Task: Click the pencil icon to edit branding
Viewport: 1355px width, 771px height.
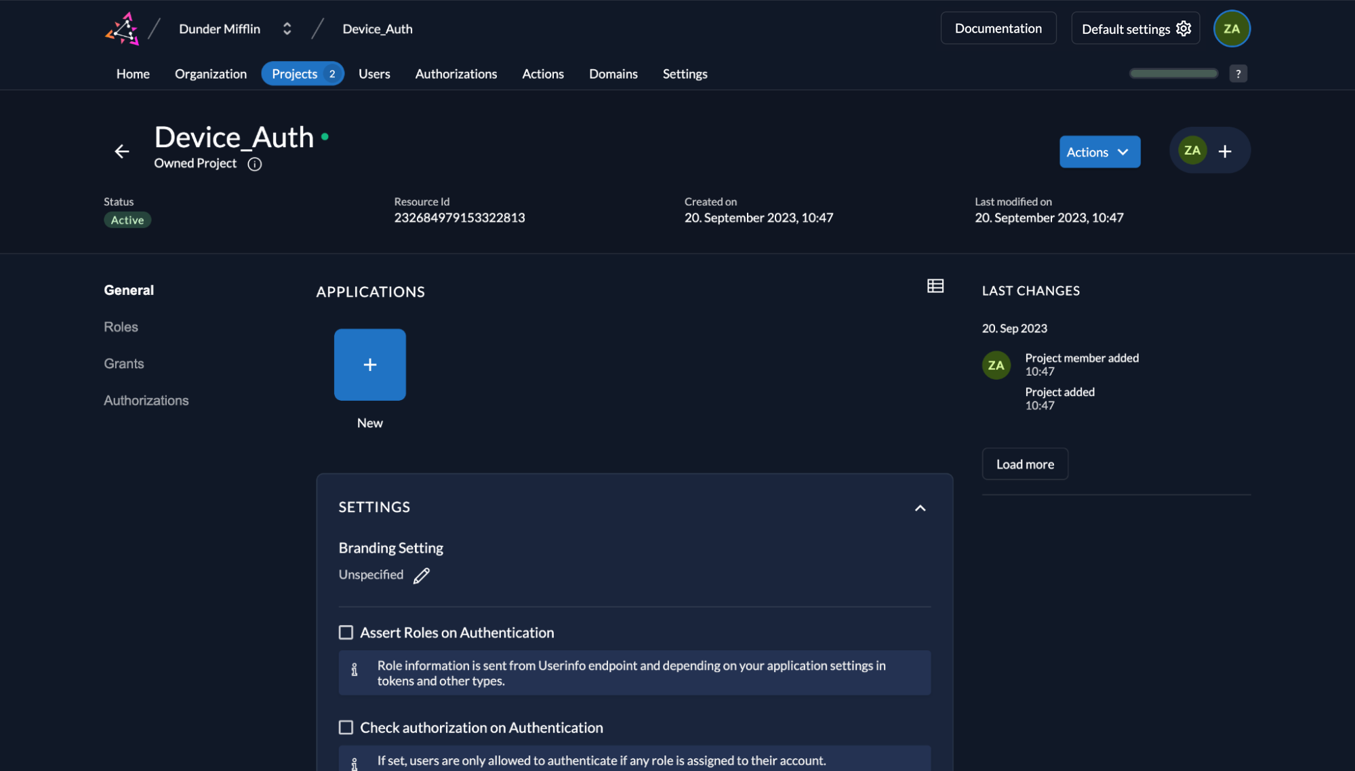Action: pos(422,576)
